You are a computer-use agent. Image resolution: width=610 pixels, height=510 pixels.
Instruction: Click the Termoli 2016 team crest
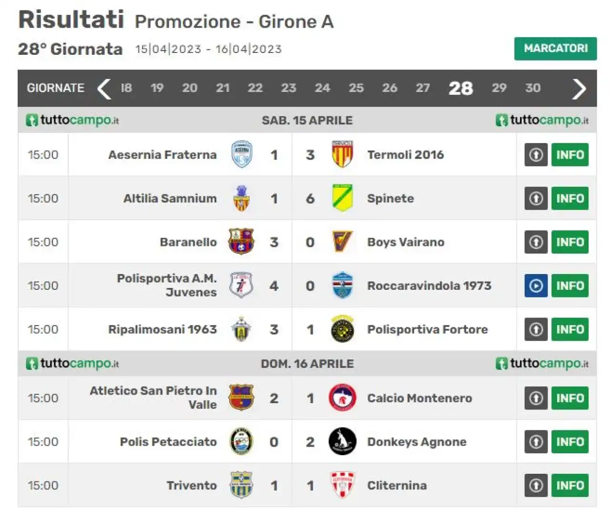(342, 154)
